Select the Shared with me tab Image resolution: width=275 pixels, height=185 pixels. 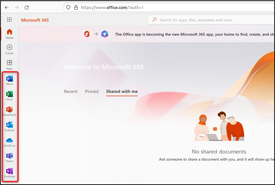tap(122, 92)
